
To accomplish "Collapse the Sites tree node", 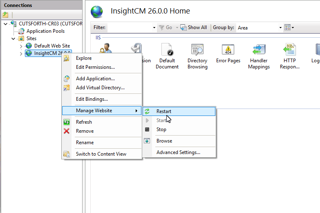I will [13, 39].
